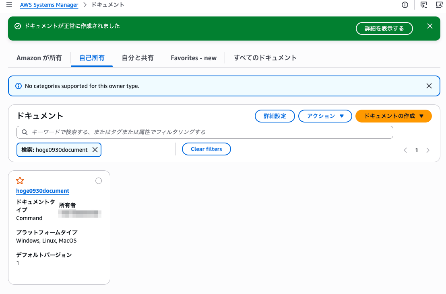The width and height of the screenshot is (446, 294).
Task: Switch to the Amazon が所有 tab
Action: (39, 58)
